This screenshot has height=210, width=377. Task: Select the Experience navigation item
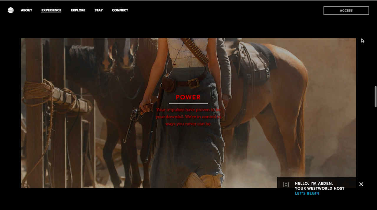[51, 10]
